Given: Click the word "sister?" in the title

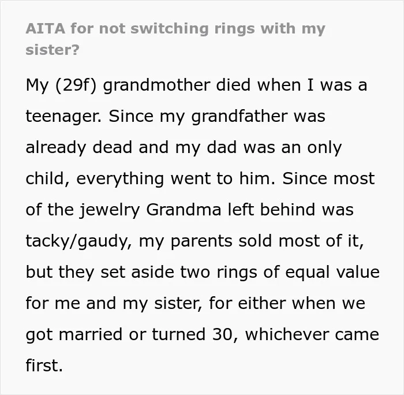Looking at the screenshot, I should coord(53,50).
